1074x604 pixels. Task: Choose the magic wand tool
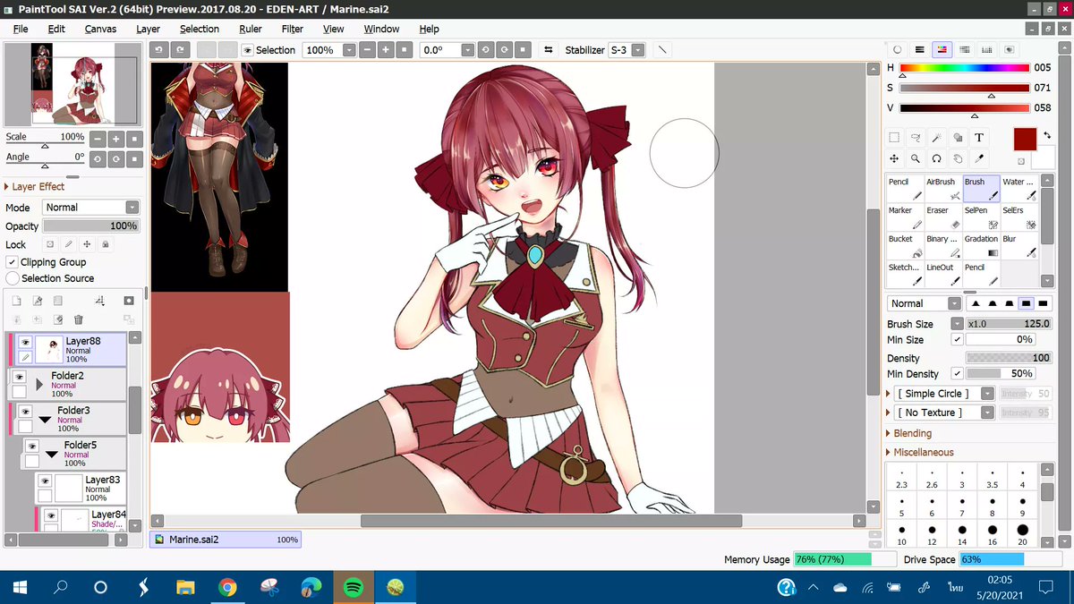pyautogui.click(x=936, y=138)
